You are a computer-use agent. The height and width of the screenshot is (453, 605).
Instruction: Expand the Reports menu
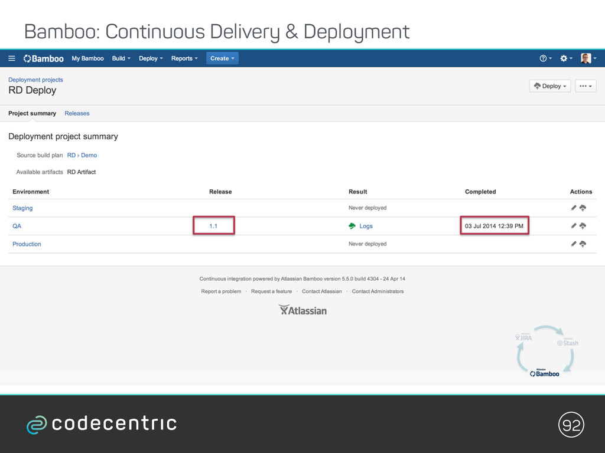(x=184, y=58)
